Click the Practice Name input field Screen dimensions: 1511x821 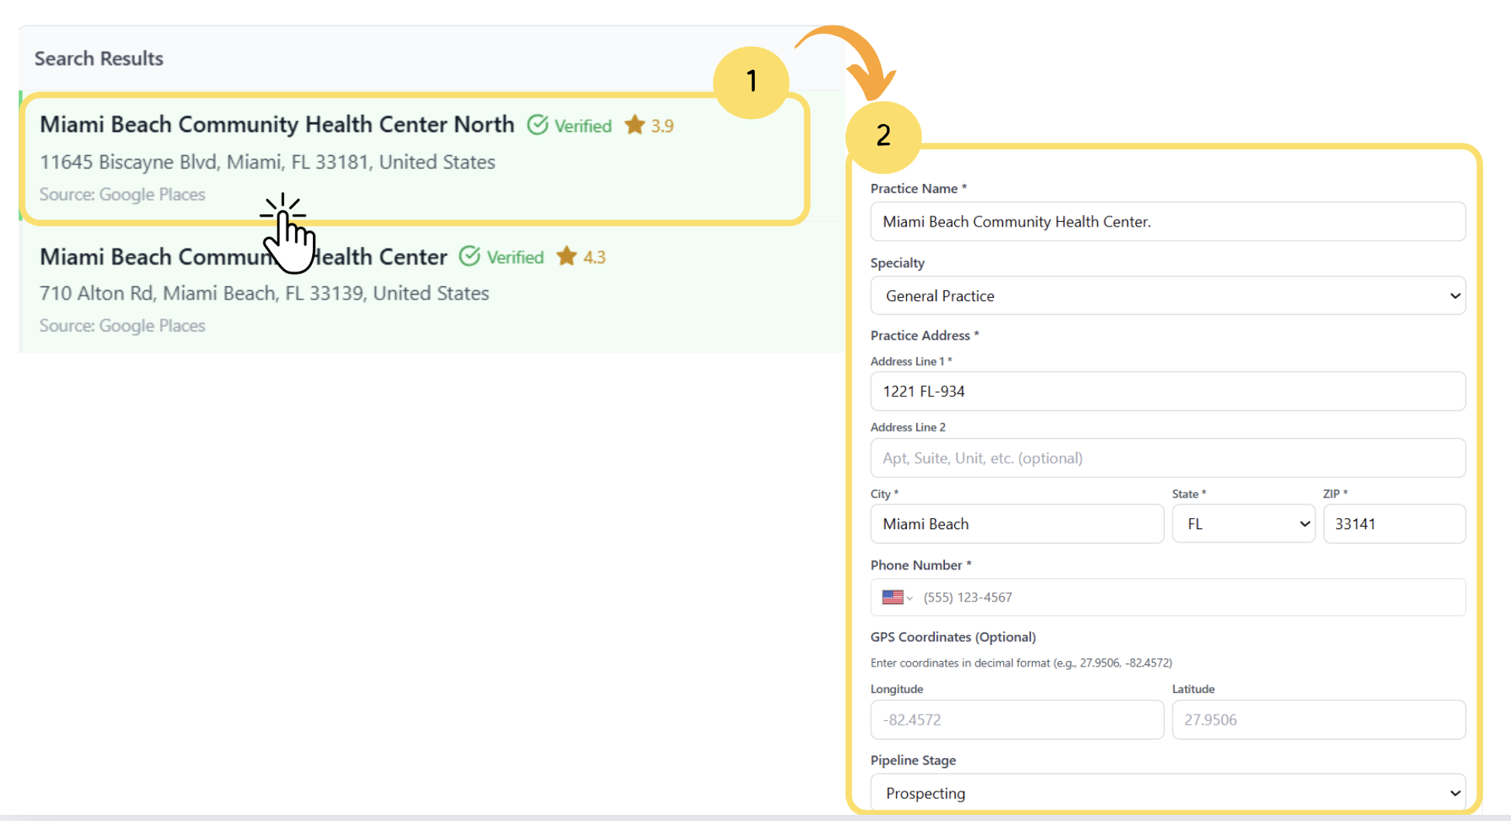1167,222
